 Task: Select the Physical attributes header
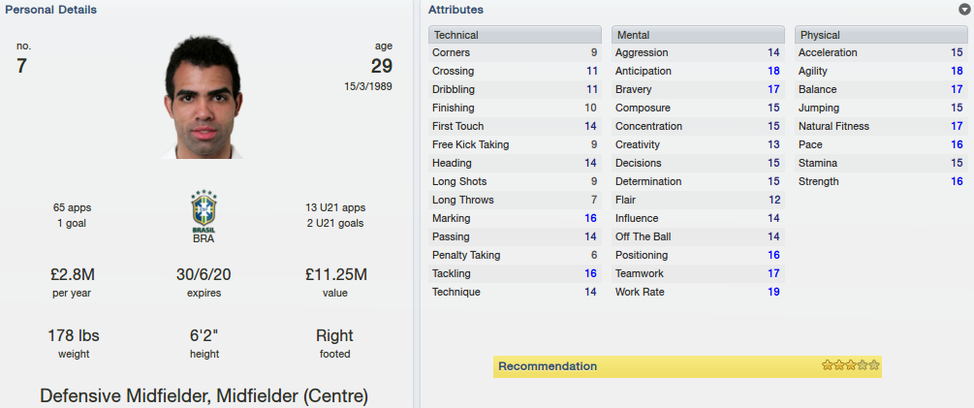(x=881, y=35)
